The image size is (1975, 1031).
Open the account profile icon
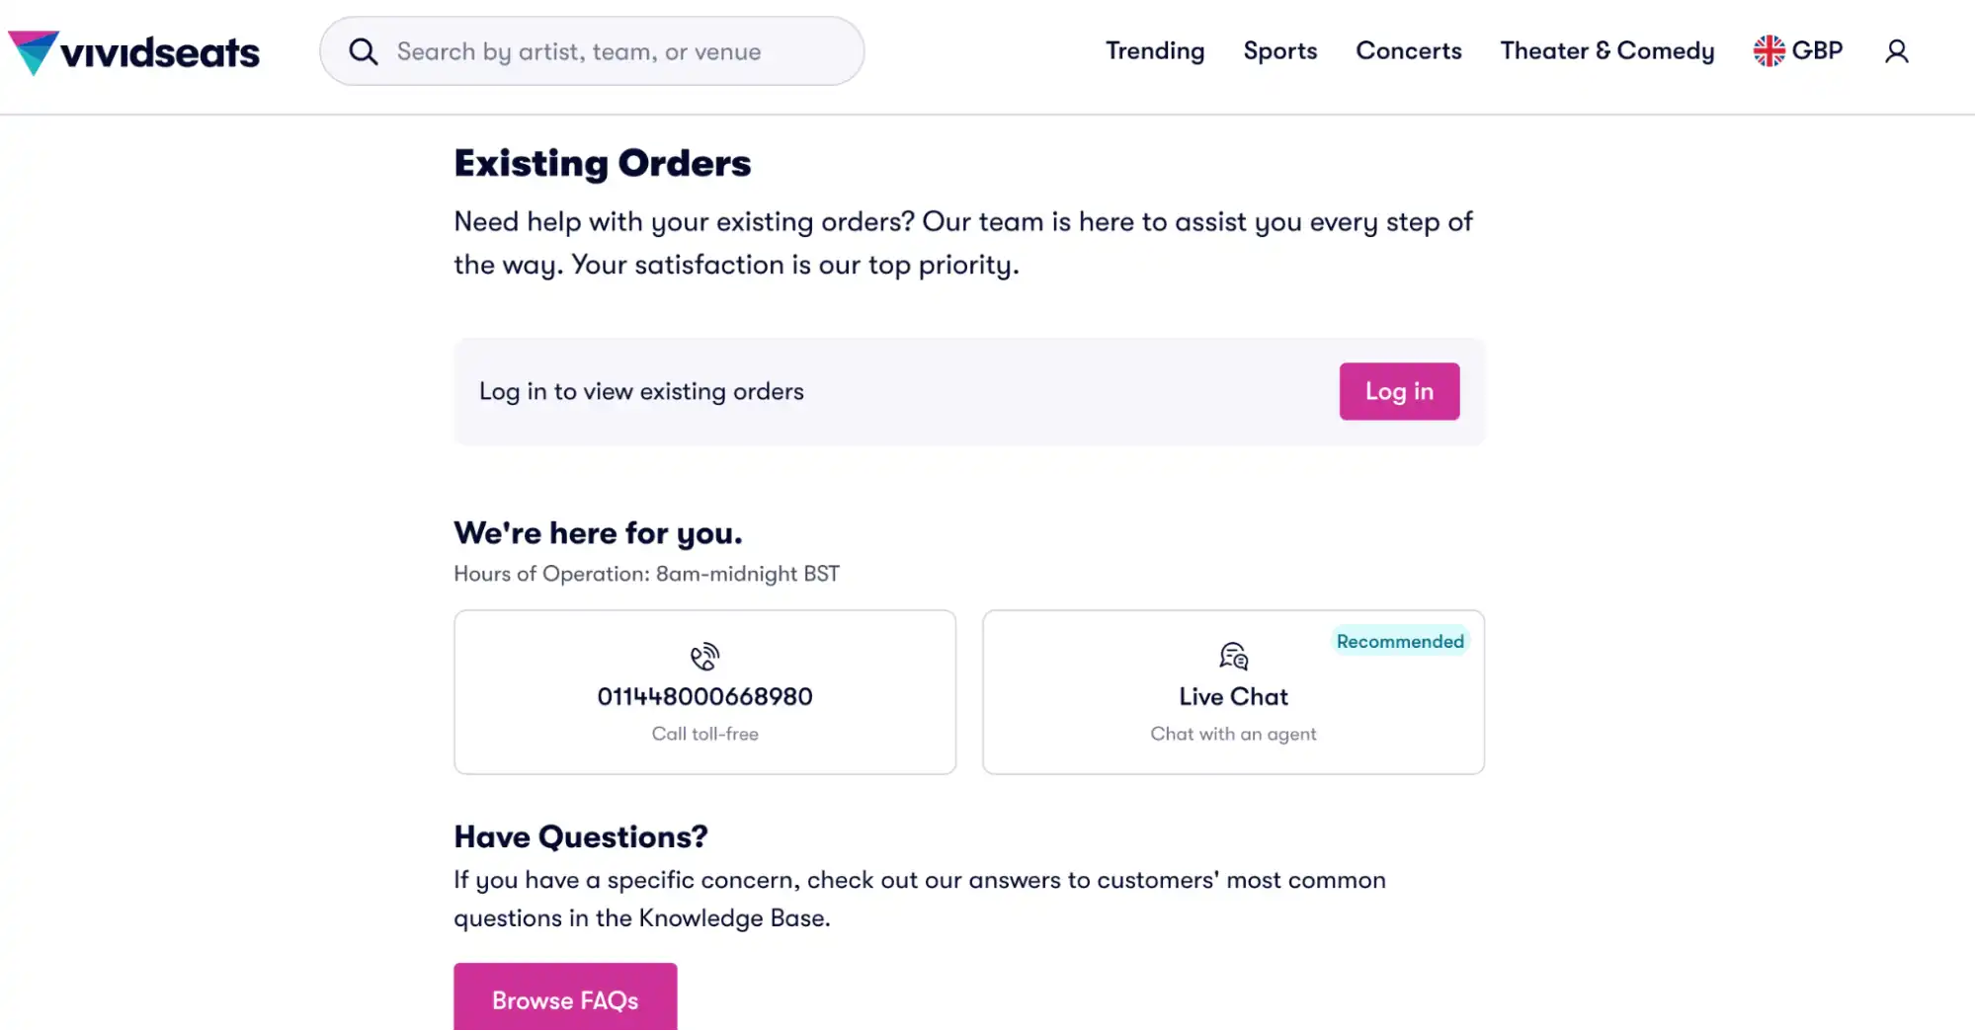pos(1897,50)
